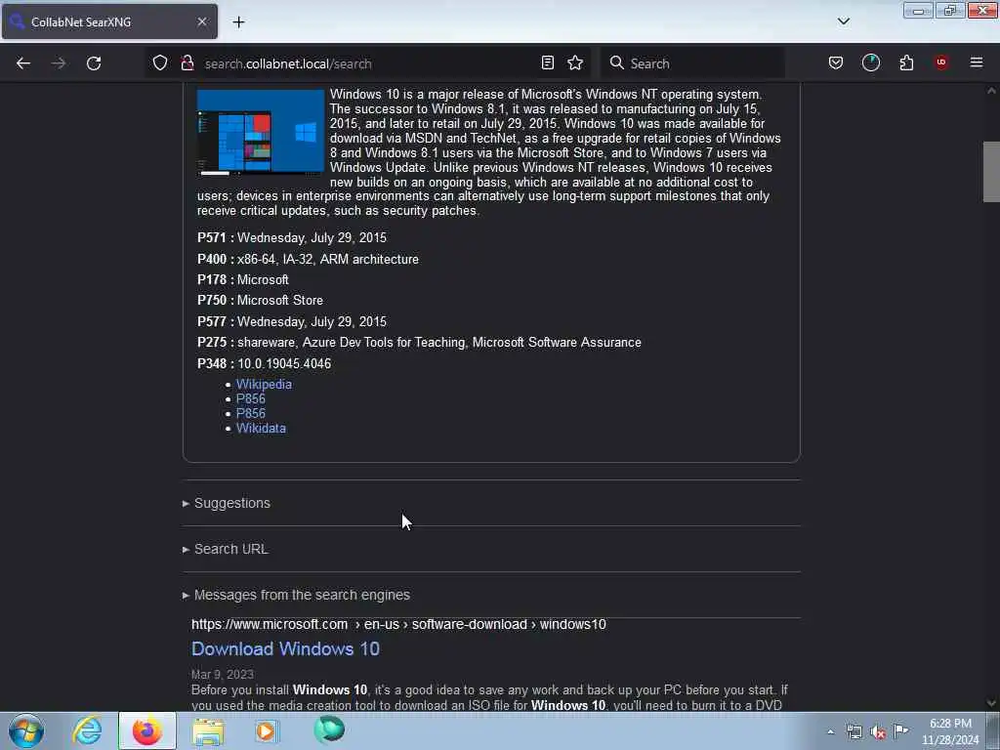This screenshot has height=750, width=1000.
Task: Open the first P856 link
Action: [x=251, y=398]
